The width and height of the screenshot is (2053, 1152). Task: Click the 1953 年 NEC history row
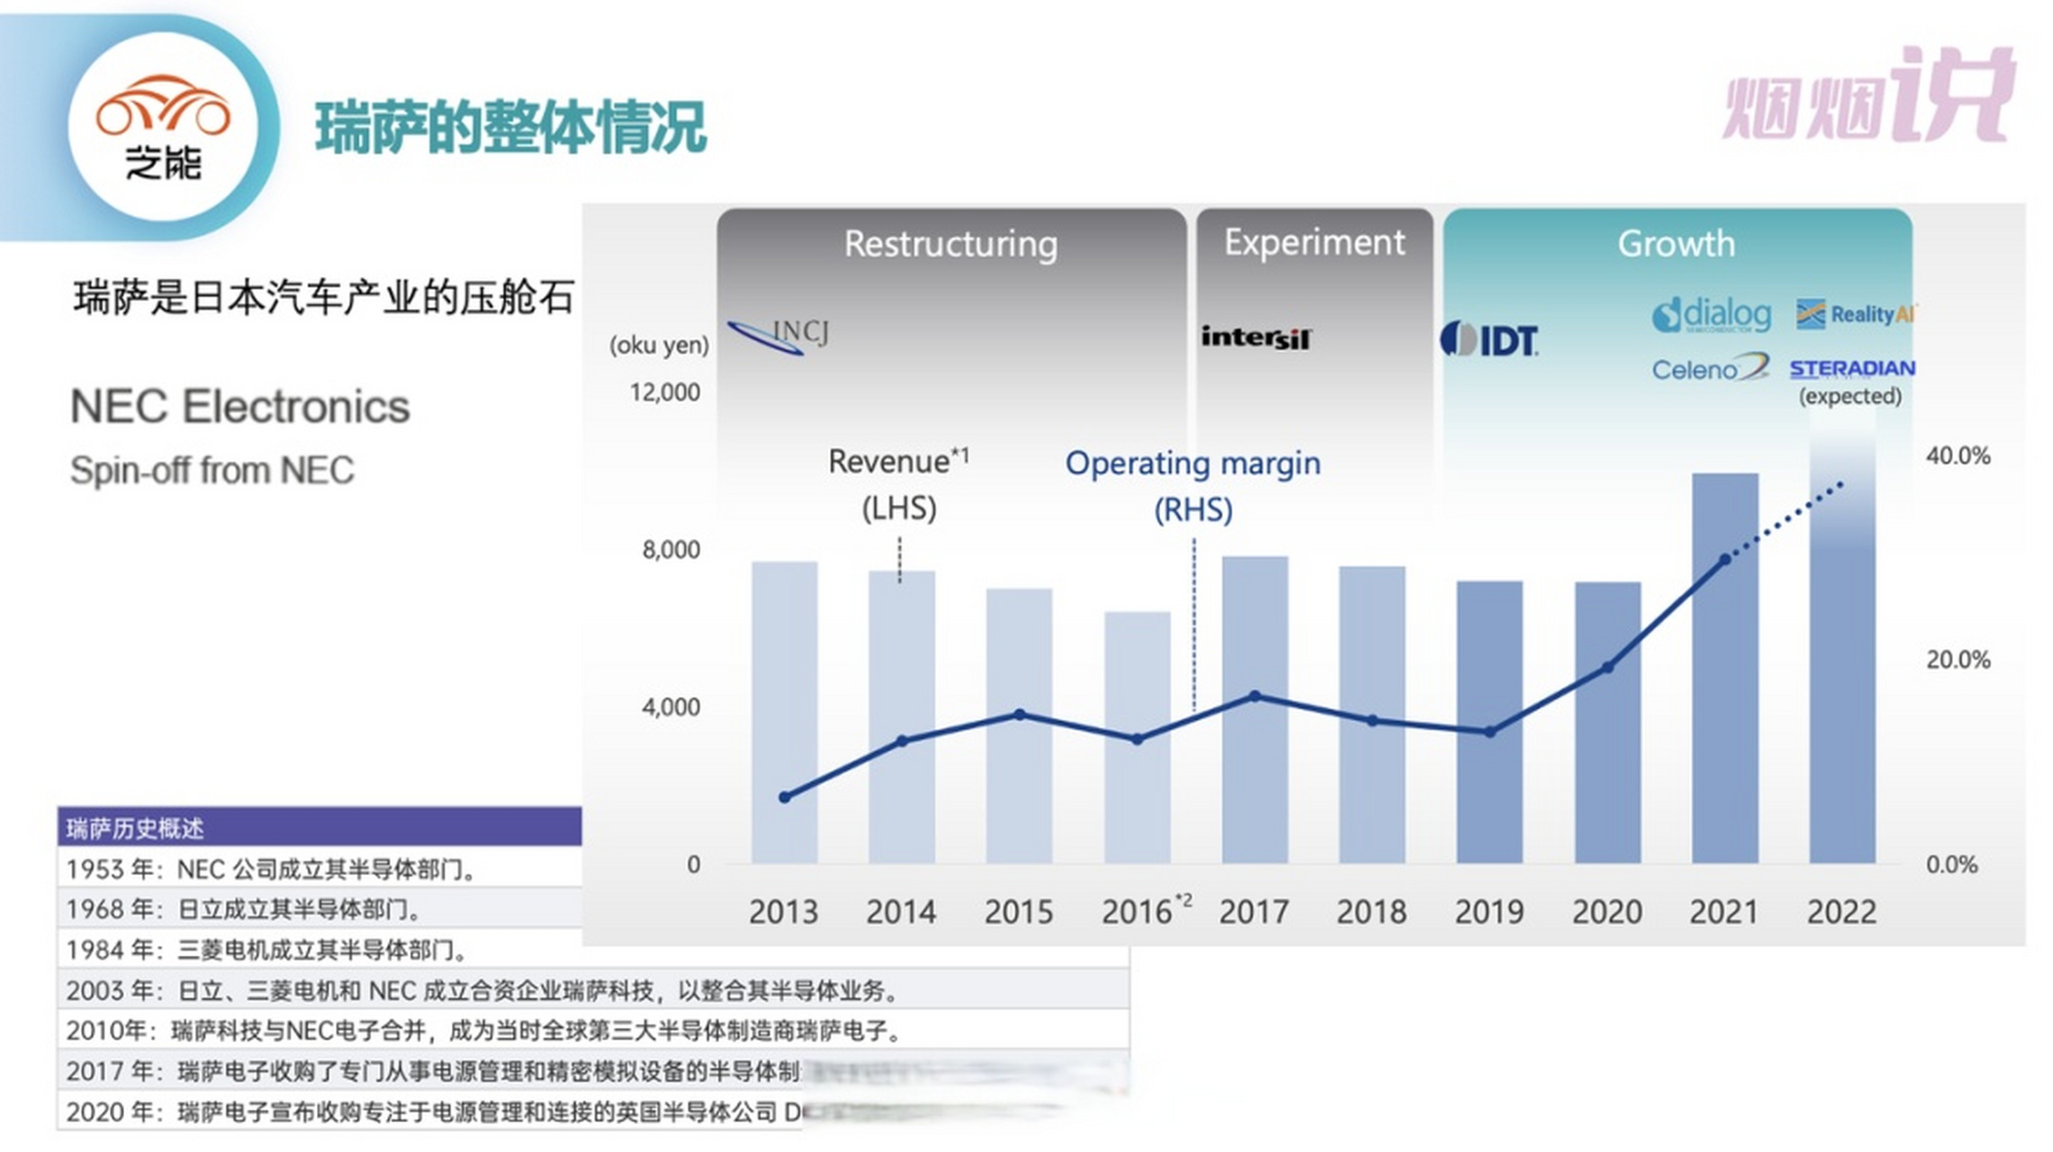click(x=320, y=868)
